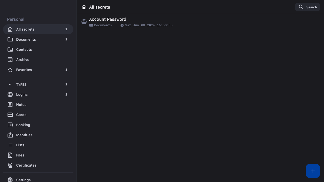
Task: Open Settings from the sidebar
Action: (x=23, y=180)
